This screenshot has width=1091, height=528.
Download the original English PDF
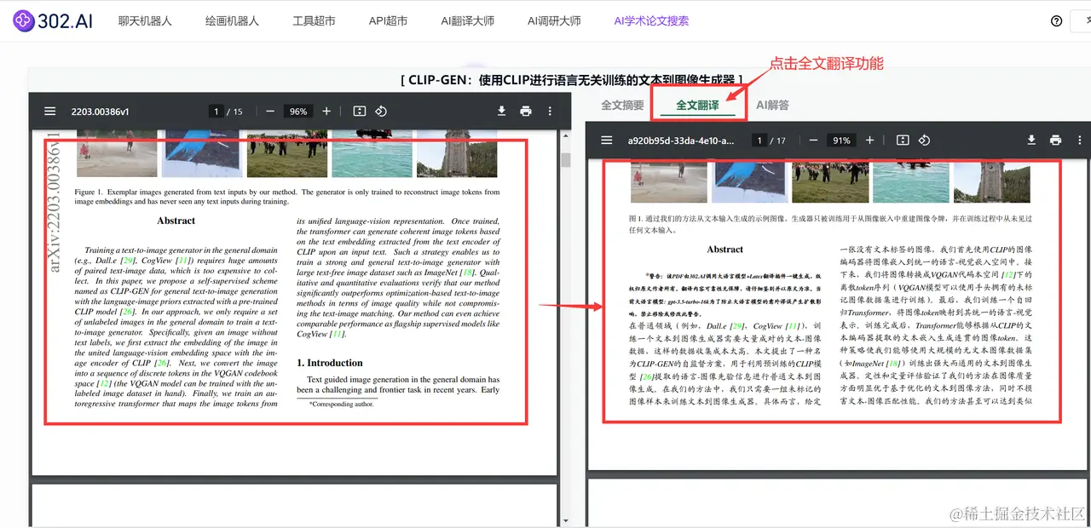[x=501, y=111]
